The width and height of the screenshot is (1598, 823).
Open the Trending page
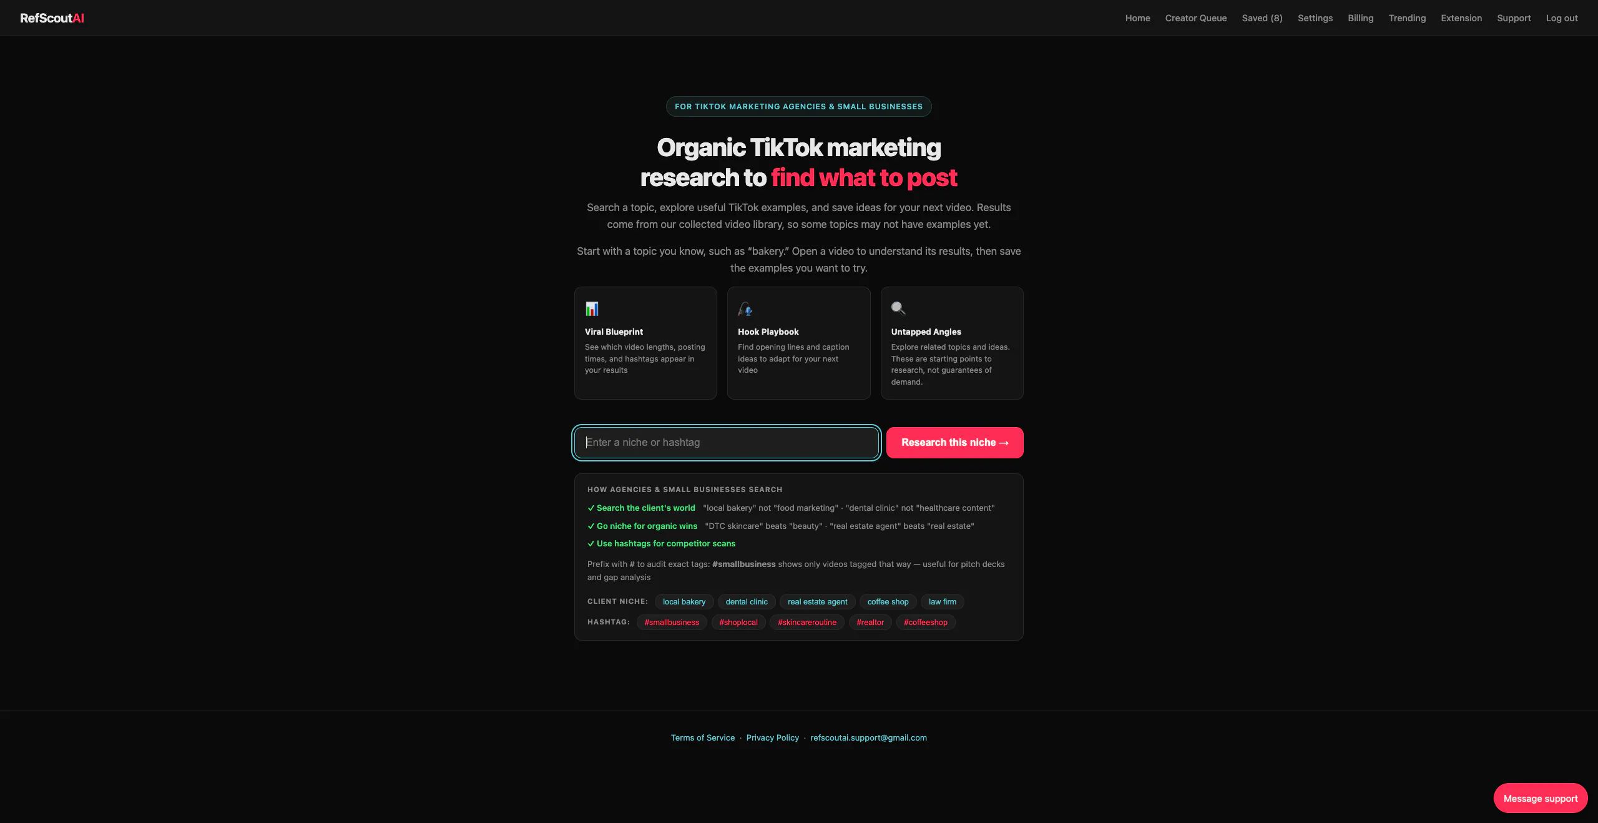pyautogui.click(x=1407, y=18)
